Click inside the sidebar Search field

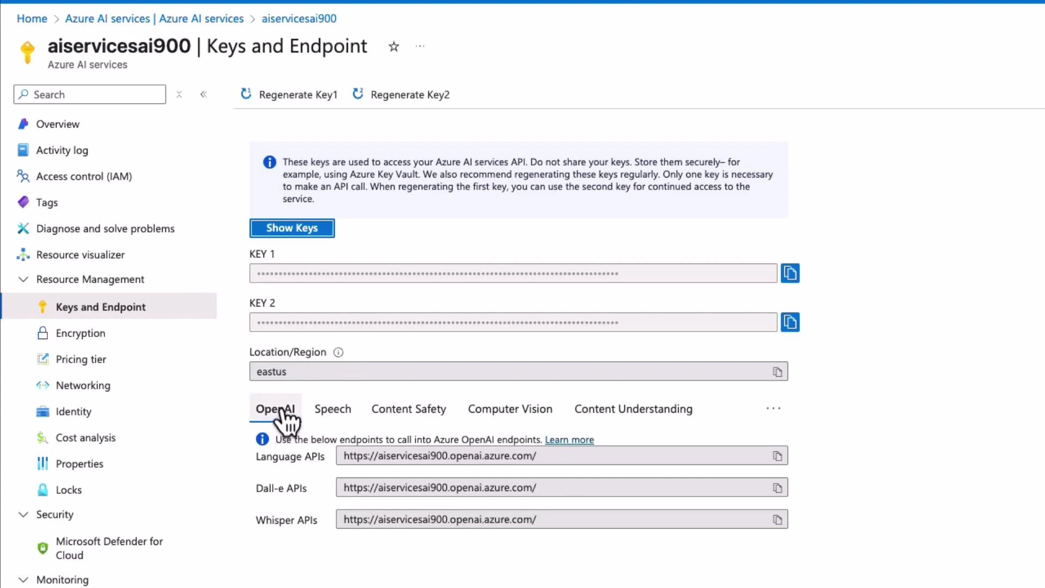[x=90, y=94]
